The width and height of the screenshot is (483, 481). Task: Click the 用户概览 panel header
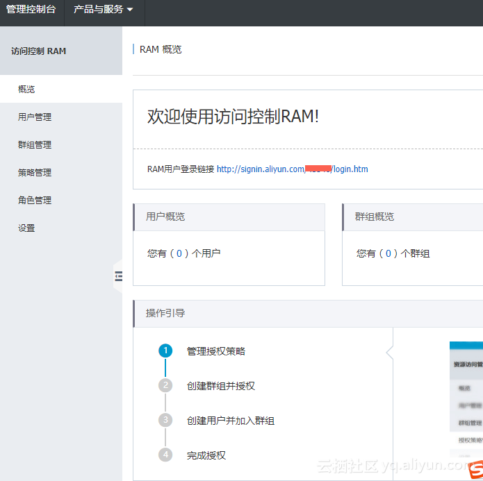pyautogui.click(x=229, y=217)
